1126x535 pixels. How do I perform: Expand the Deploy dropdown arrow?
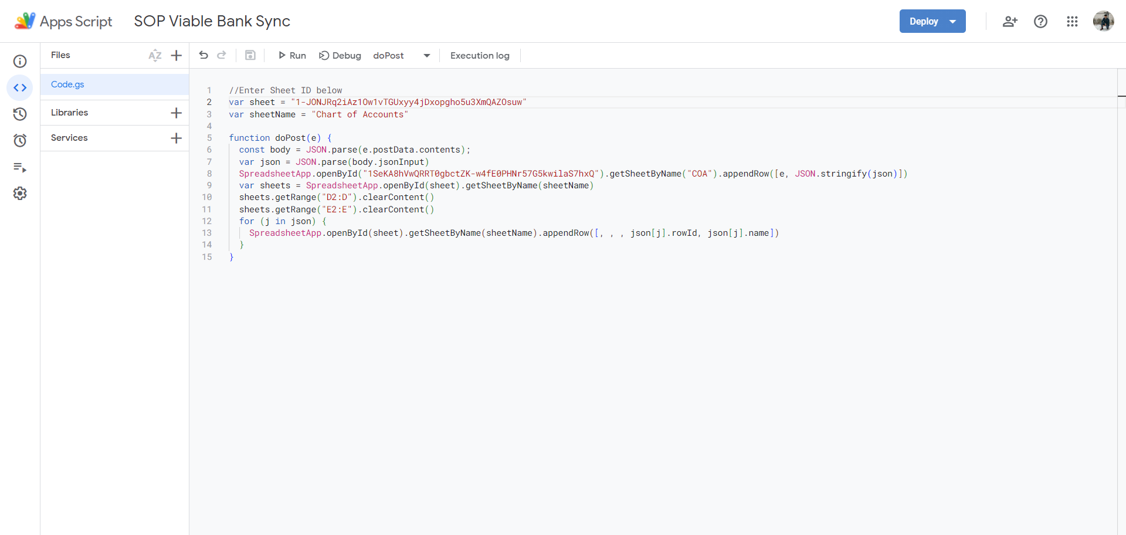(953, 21)
